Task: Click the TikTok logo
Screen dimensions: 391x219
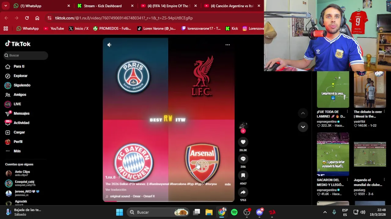Action: (18, 44)
